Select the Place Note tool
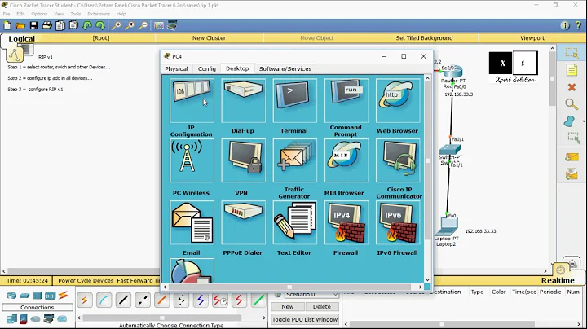This screenshot has width=587, height=329. coord(572,70)
